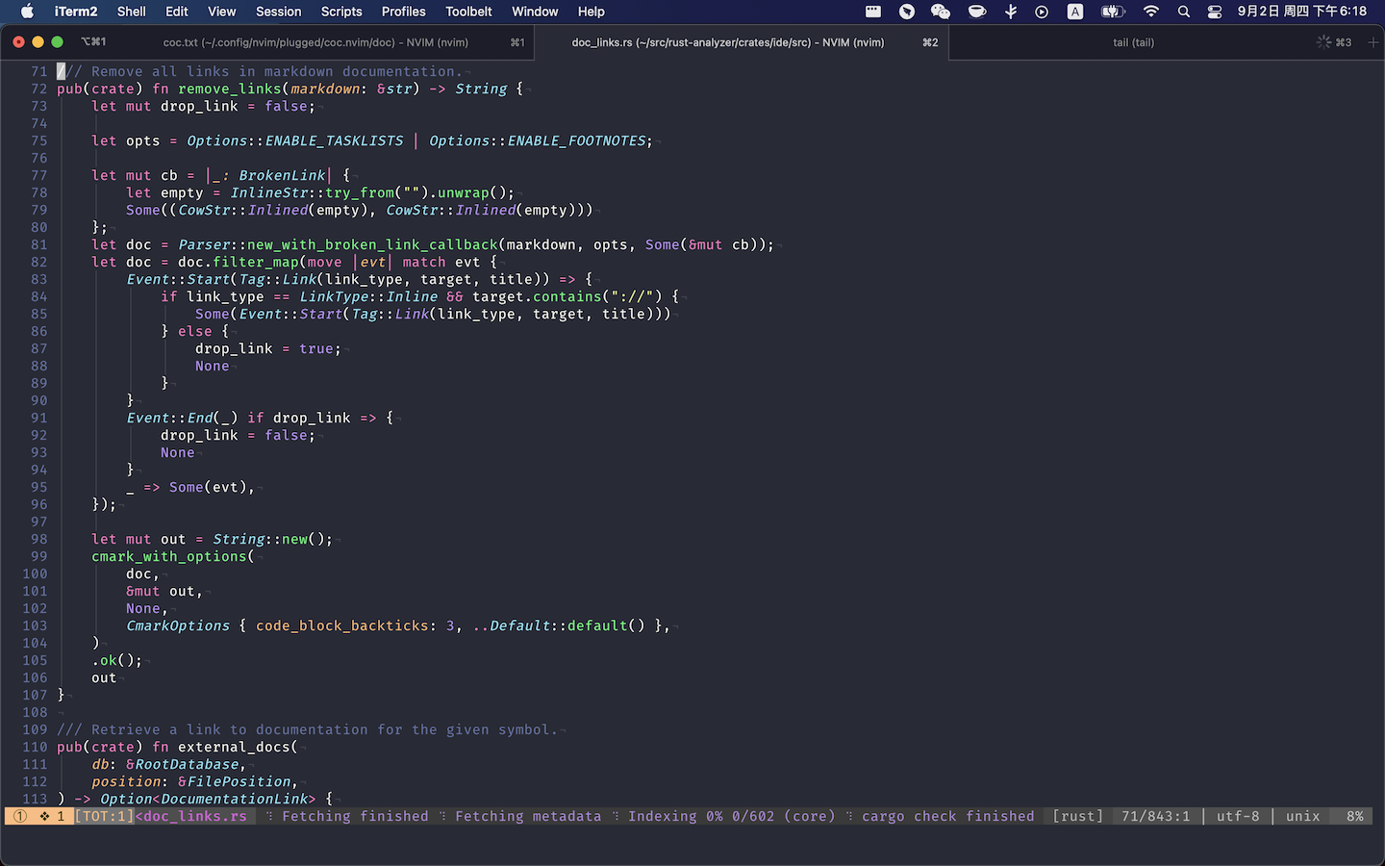
Task: Open Spotlight via the magnifying glass icon
Action: (x=1183, y=12)
